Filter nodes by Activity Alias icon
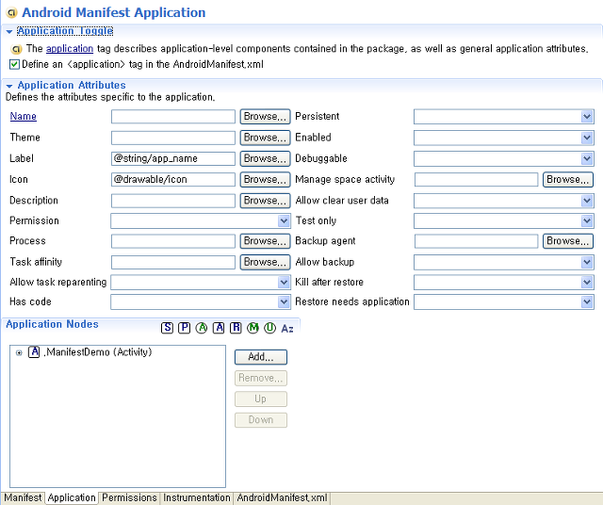 tap(219, 328)
